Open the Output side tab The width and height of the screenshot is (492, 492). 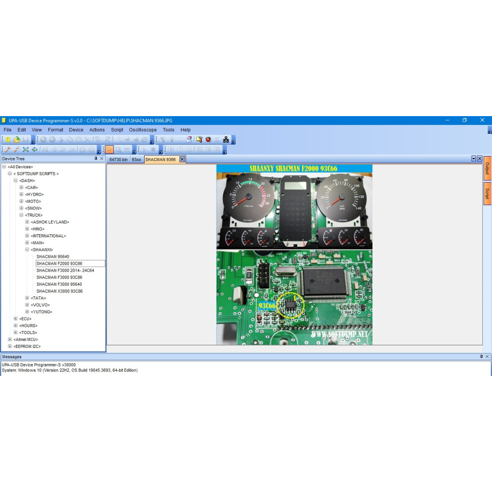pos(487,168)
